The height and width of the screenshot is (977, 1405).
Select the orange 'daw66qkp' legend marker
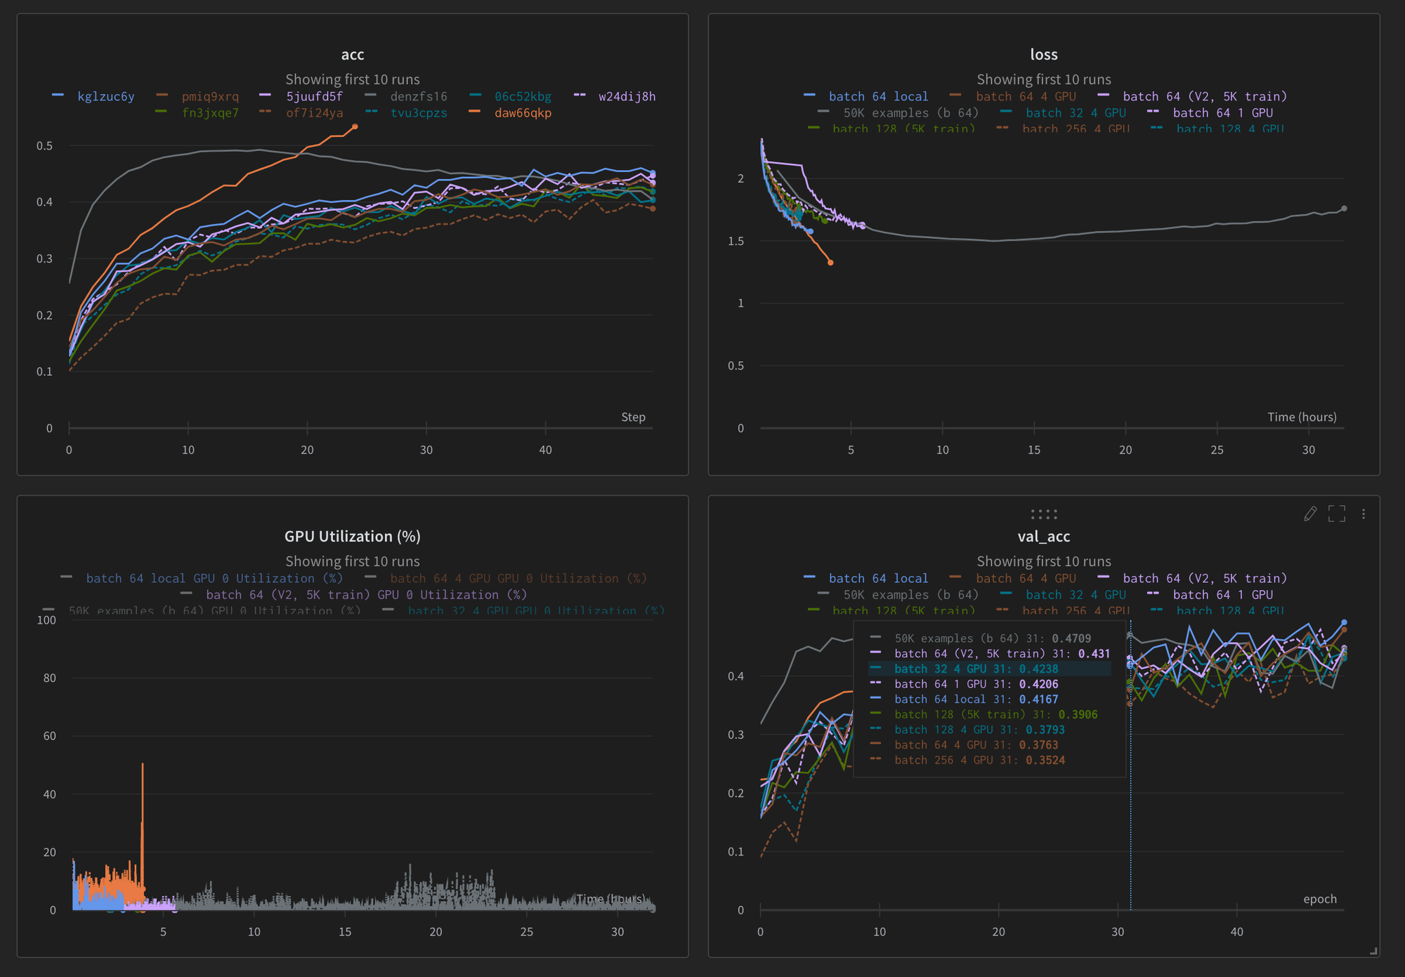pyautogui.click(x=475, y=112)
